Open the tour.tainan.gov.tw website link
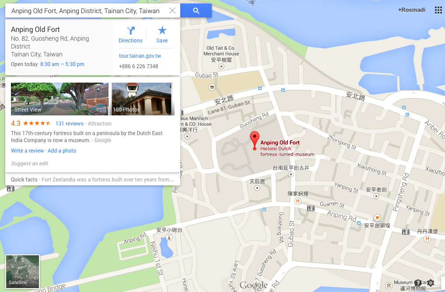This screenshot has width=445, height=292. click(140, 56)
